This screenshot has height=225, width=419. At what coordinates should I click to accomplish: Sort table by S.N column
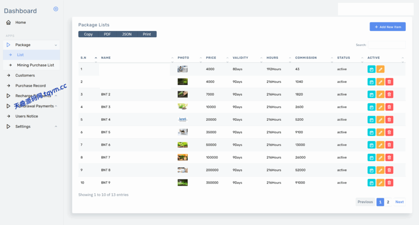coord(89,58)
